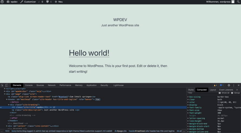The width and height of the screenshot is (241, 133).
Task: Click the warnings count badge
Action: point(215,85)
